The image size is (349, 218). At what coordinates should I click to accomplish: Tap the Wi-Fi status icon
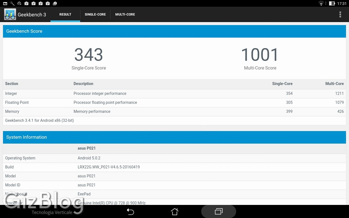321,4
